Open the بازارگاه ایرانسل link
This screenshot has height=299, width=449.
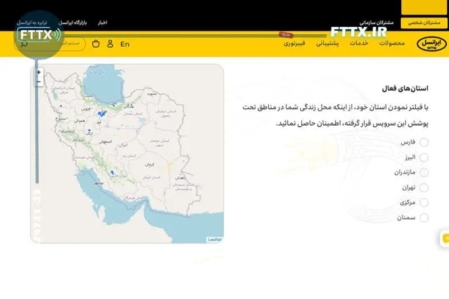coord(72,22)
